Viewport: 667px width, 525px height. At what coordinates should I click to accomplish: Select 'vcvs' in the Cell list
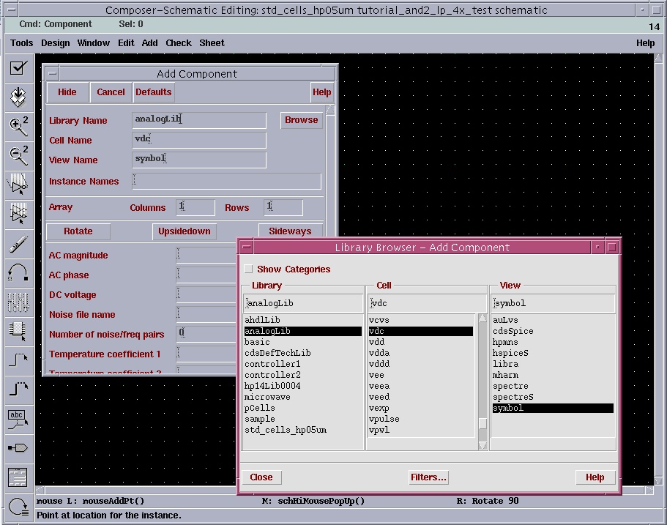[421, 320]
